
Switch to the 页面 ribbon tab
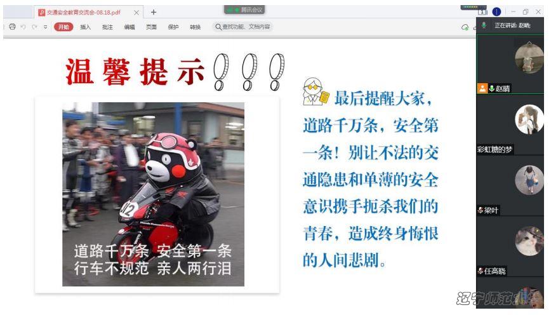click(151, 27)
